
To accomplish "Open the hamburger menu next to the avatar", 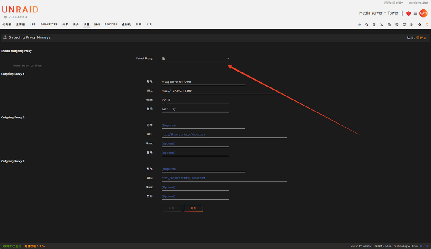I will tap(415, 13).
